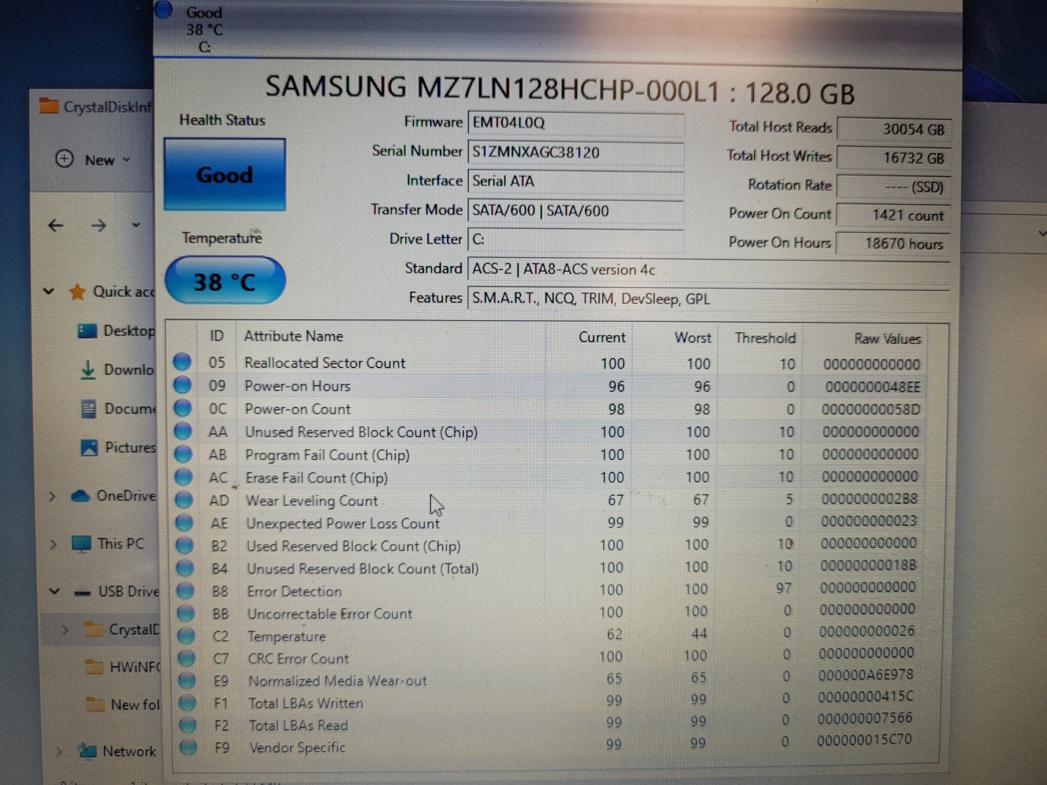Click the Total Host Writes value 16732 GB

894,158
